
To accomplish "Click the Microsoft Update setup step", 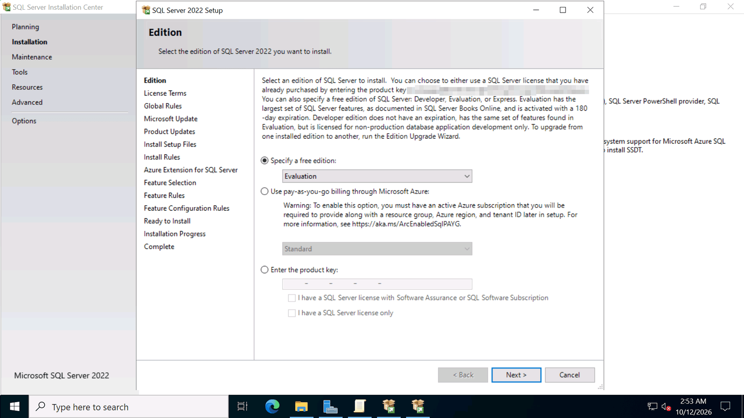I will coord(171,119).
